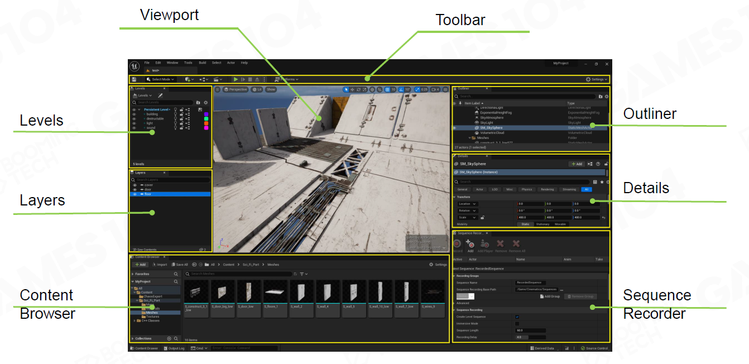Open the Content Drawer from the status bar
Image resolution: width=749 pixels, height=364 pixels.
point(144,348)
